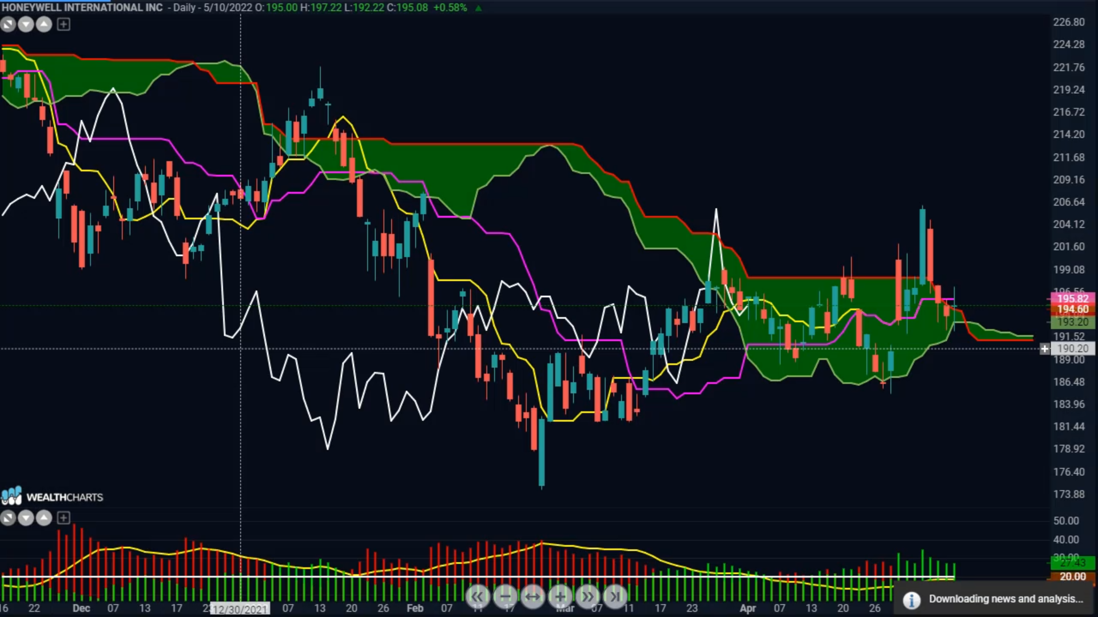The width and height of the screenshot is (1098, 617).
Task: Fit chart width with horizontal arrows button
Action: click(x=532, y=597)
